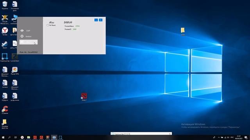Screen dimensions: 250x140
Task: Minimize the cheat menu window
Action: pyautogui.click(x=96, y=20)
